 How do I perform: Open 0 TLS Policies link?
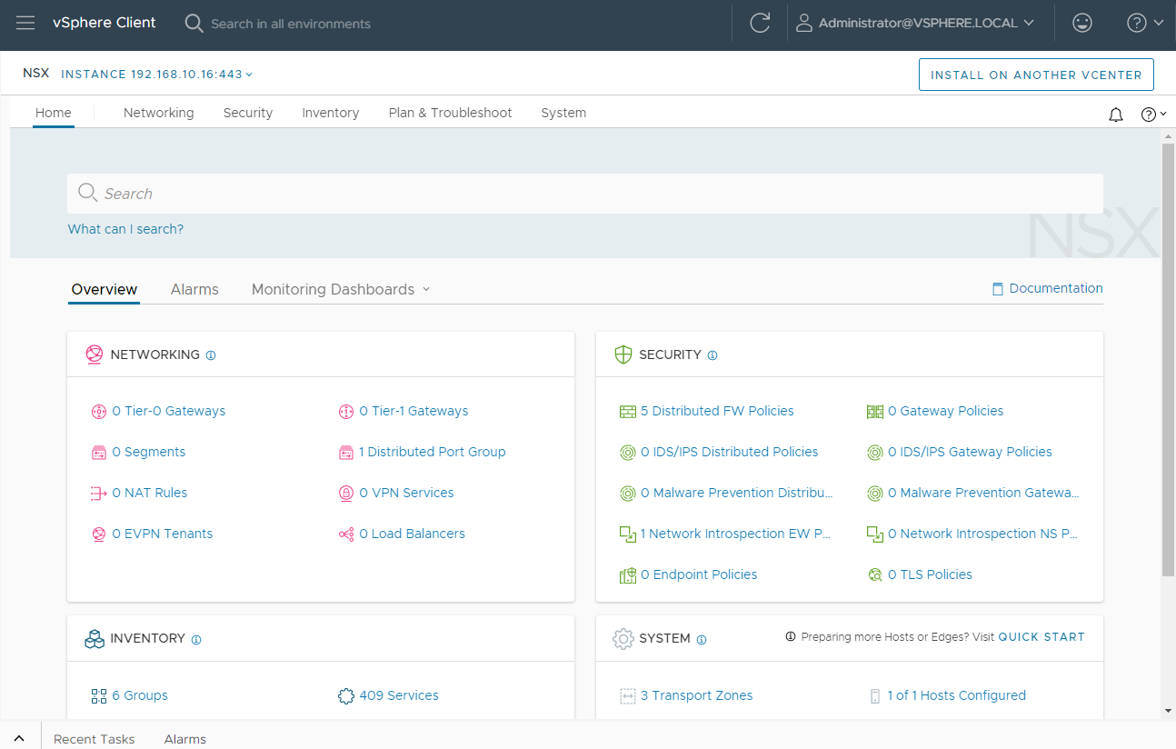(x=930, y=574)
